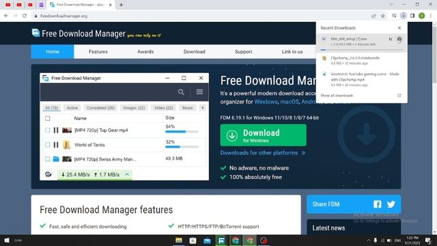Select the Music filter
The width and height of the screenshot is (437, 246).
click(x=188, y=108)
